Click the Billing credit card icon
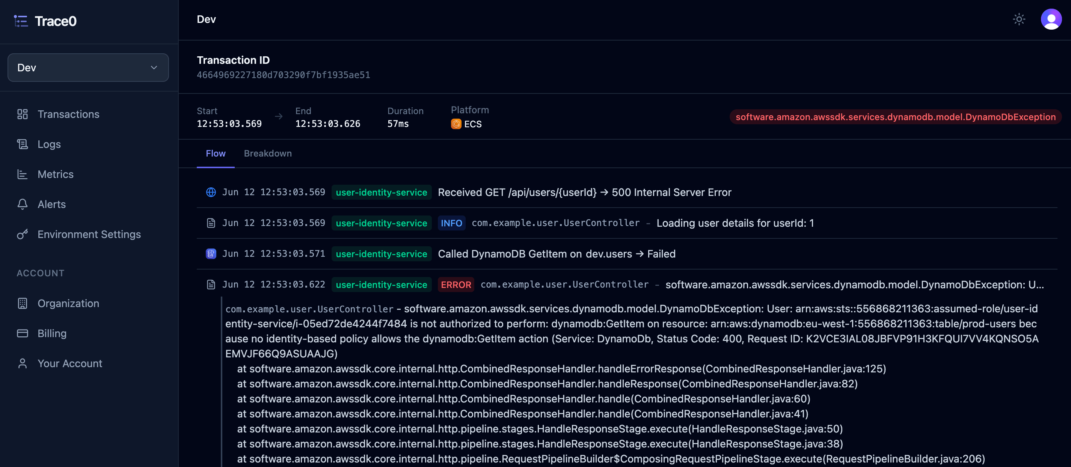 (23, 333)
